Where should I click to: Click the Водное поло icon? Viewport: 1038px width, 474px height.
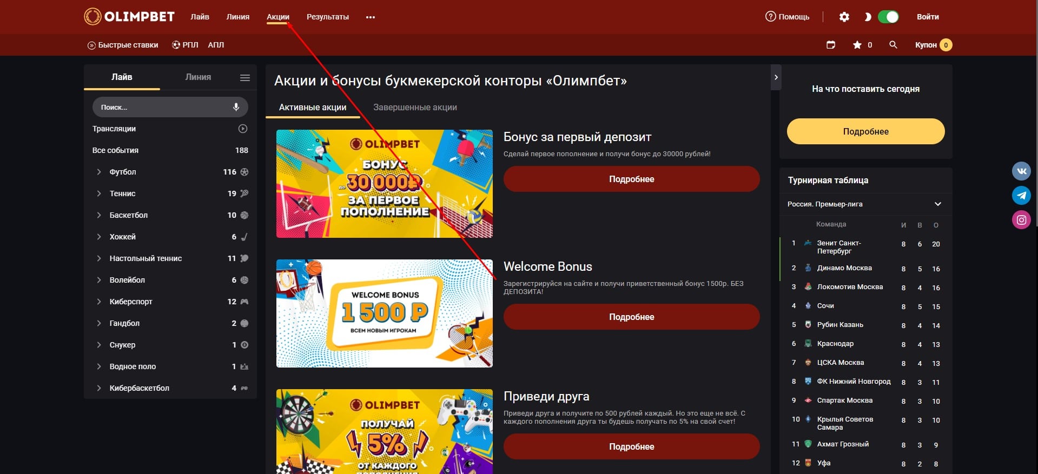244,366
